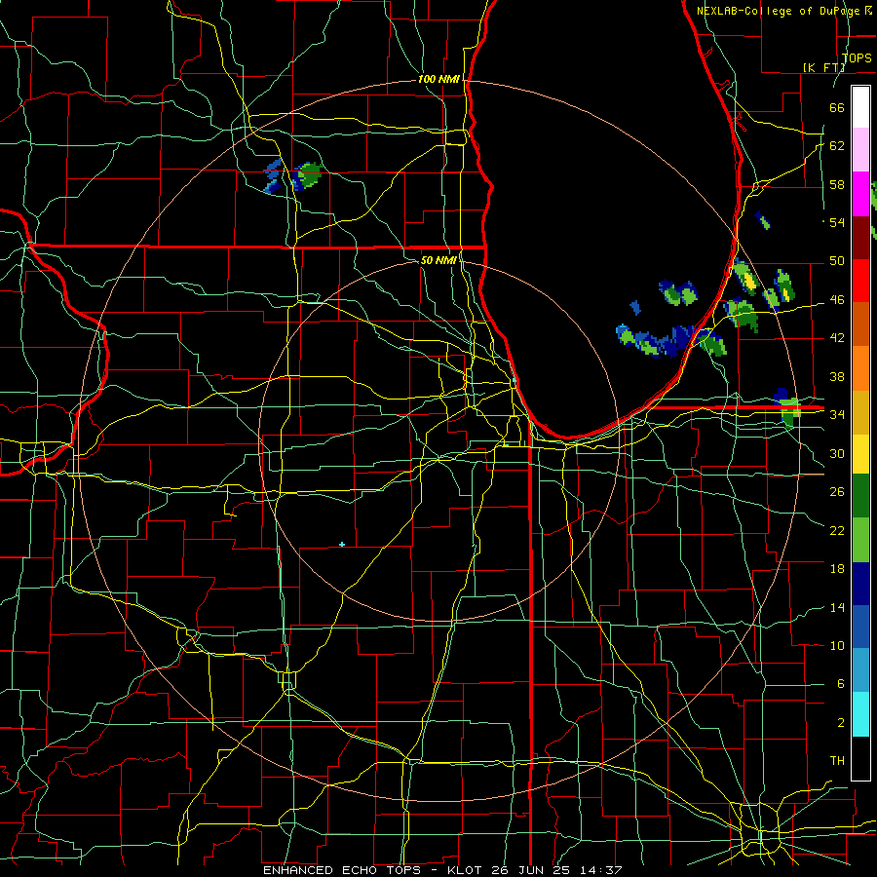Click the 6 legend value
The width and height of the screenshot is (877, 877).
pos(840,684)
